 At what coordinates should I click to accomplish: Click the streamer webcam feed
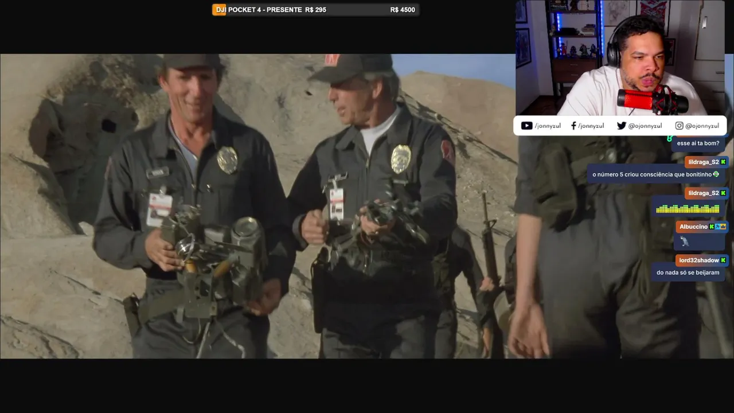coord(621,57)
